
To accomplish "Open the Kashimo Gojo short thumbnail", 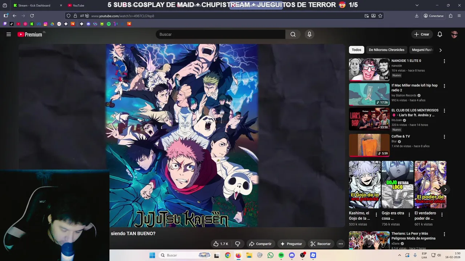I will pyautogui.click(x=365, y=185).
